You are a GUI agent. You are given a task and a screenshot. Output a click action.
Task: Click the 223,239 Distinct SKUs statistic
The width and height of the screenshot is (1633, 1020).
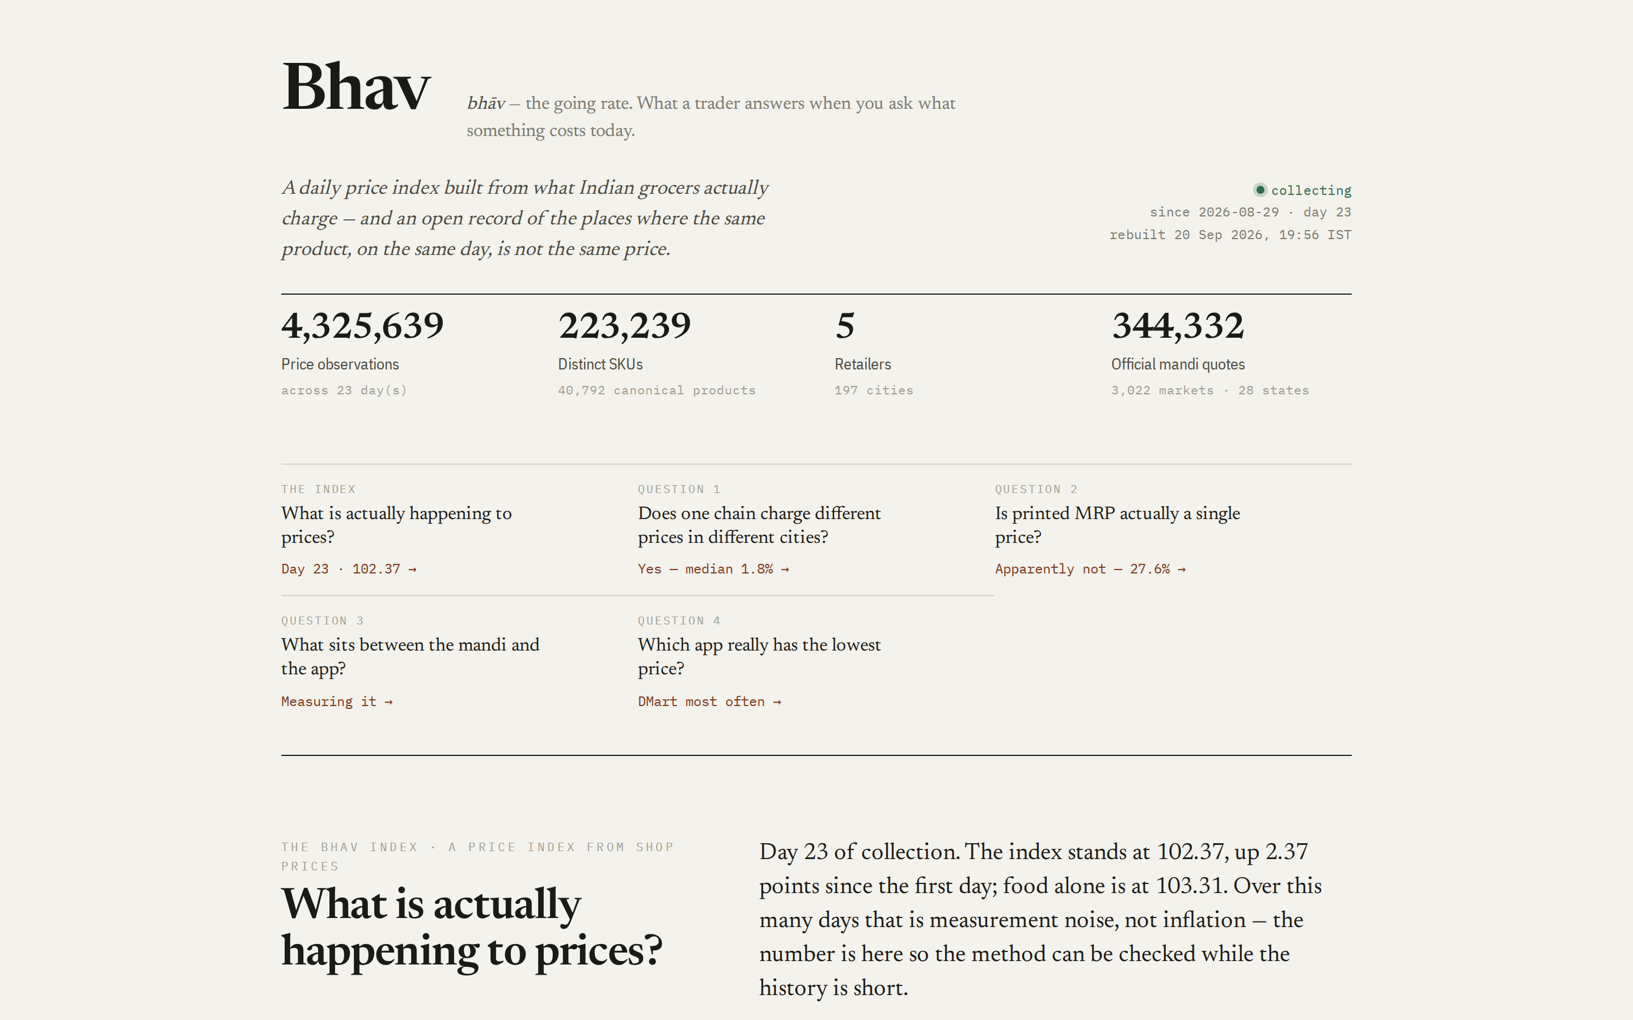[x=624, y=326]
